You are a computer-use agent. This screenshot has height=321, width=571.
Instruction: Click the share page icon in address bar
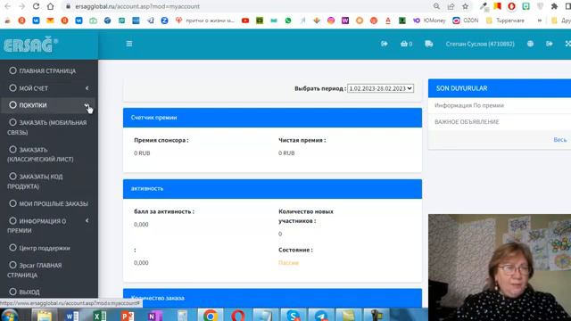(451, 6)
